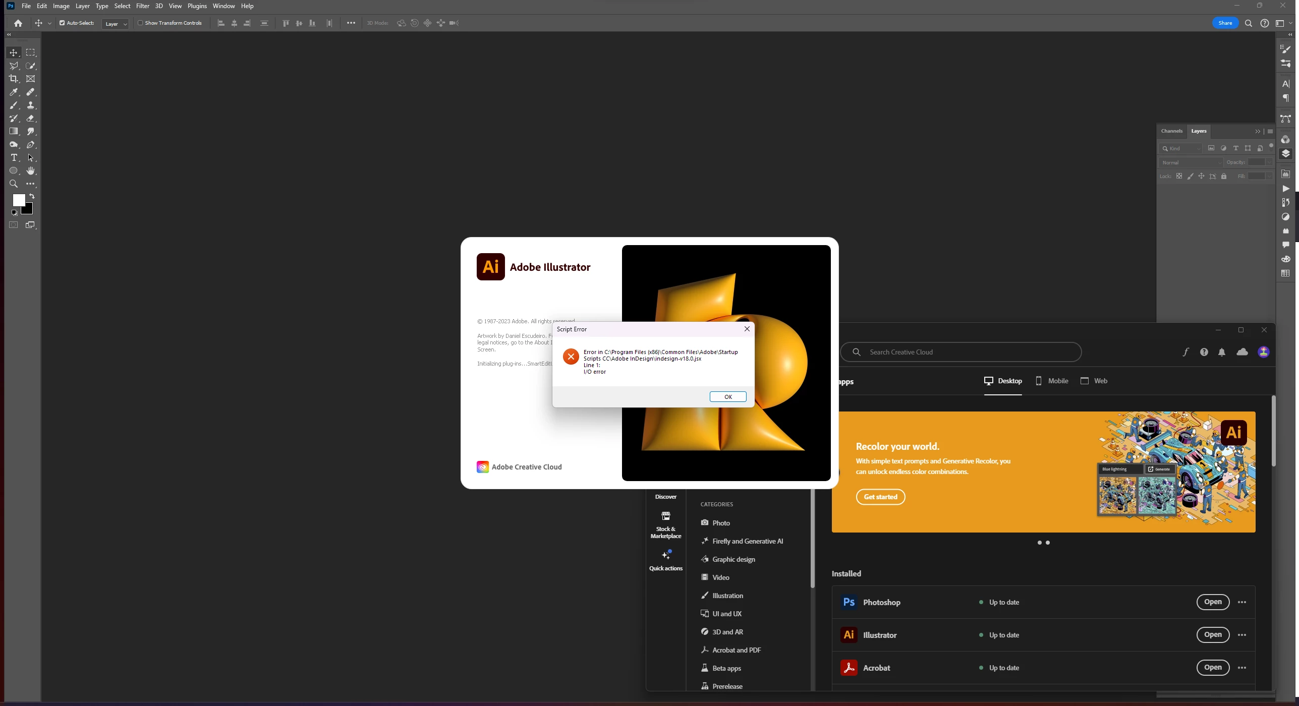Select the Zoom tool in toolbar

[14, 184]
